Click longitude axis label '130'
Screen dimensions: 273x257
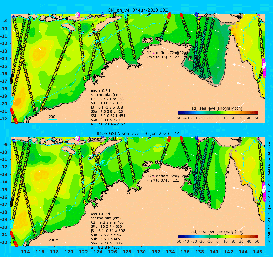142,252
